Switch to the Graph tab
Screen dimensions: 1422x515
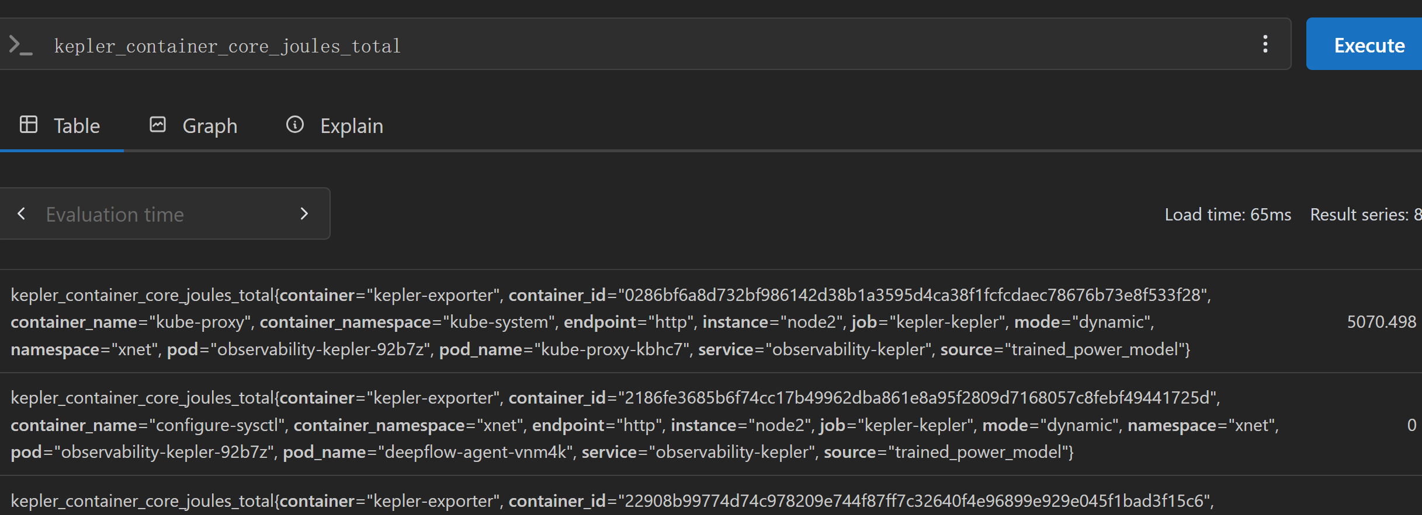[193, 126]
